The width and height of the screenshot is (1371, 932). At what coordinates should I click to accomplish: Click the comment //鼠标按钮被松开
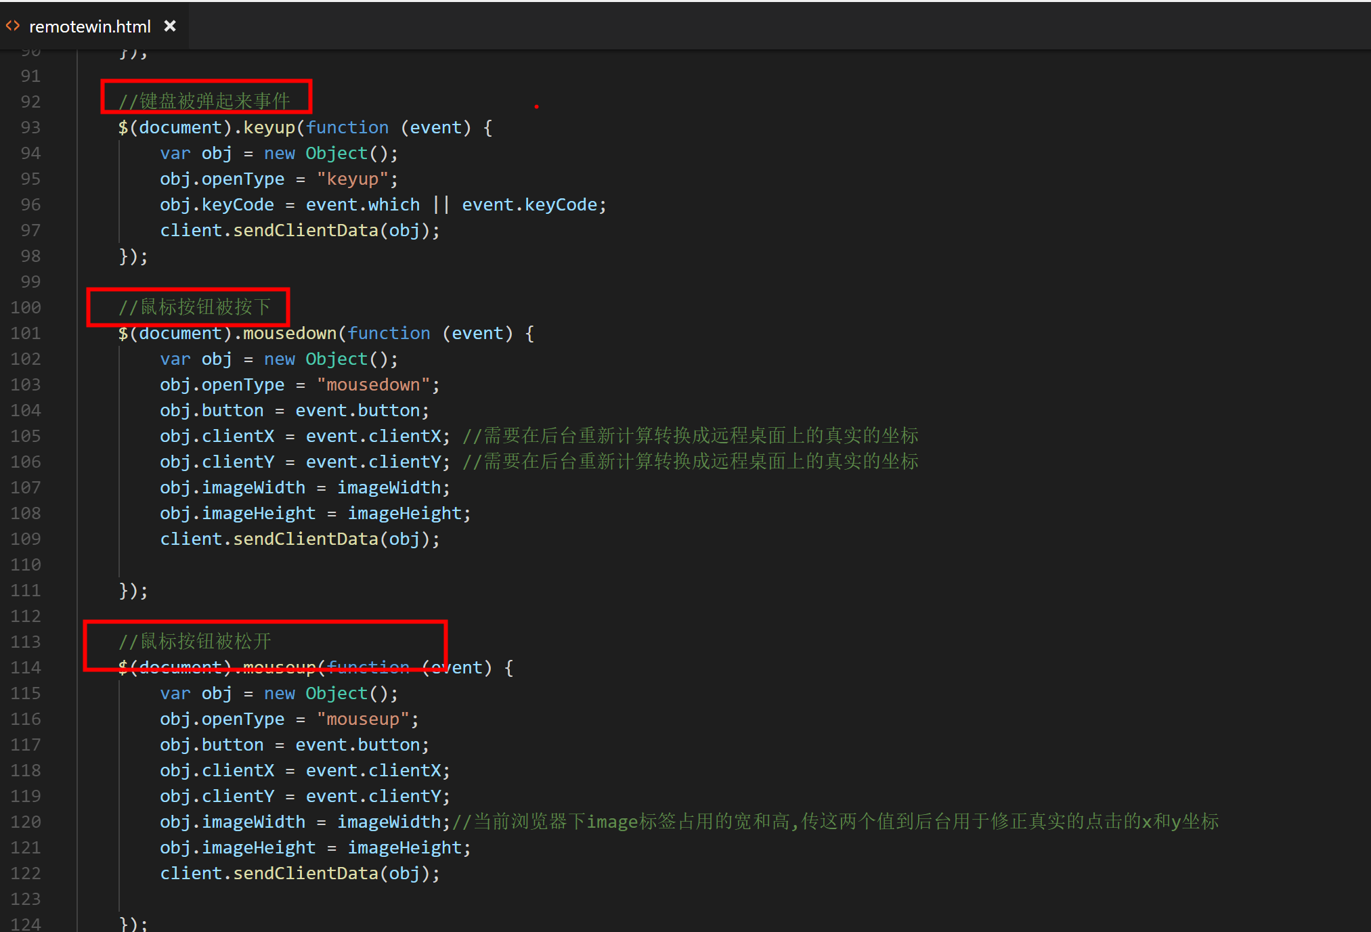195,642
